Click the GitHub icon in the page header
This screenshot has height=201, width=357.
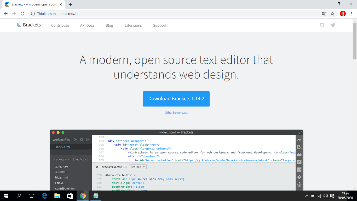point(322,25)
